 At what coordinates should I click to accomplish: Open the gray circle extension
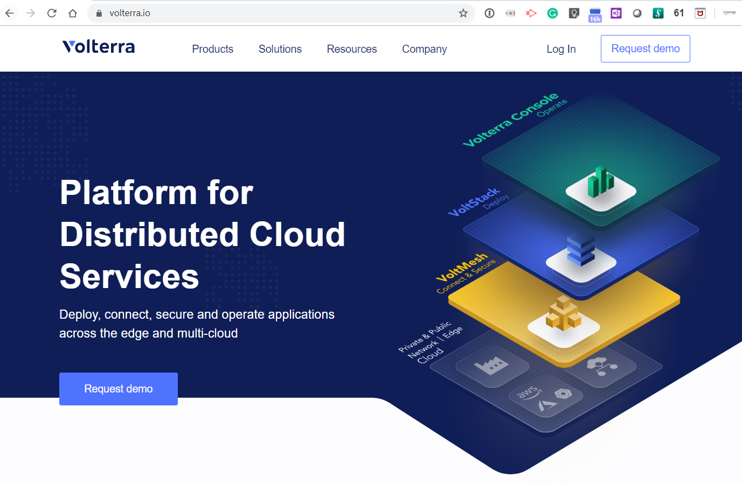click(x=637, y=13)
